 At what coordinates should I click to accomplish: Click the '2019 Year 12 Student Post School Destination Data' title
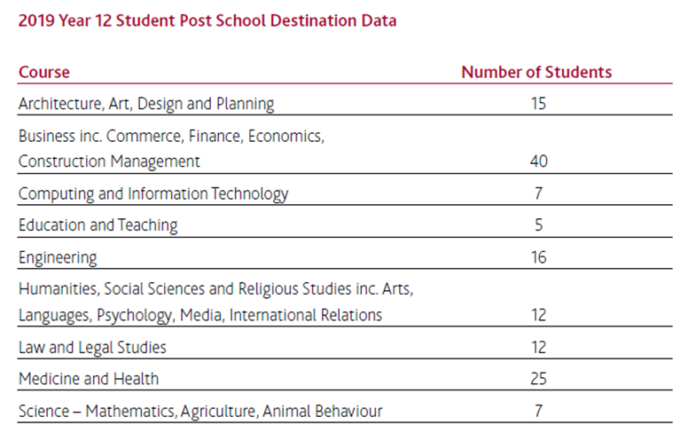coord(207,21)
